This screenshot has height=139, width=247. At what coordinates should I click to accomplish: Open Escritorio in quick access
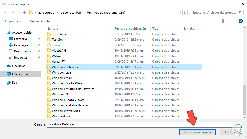pos(20,39)
